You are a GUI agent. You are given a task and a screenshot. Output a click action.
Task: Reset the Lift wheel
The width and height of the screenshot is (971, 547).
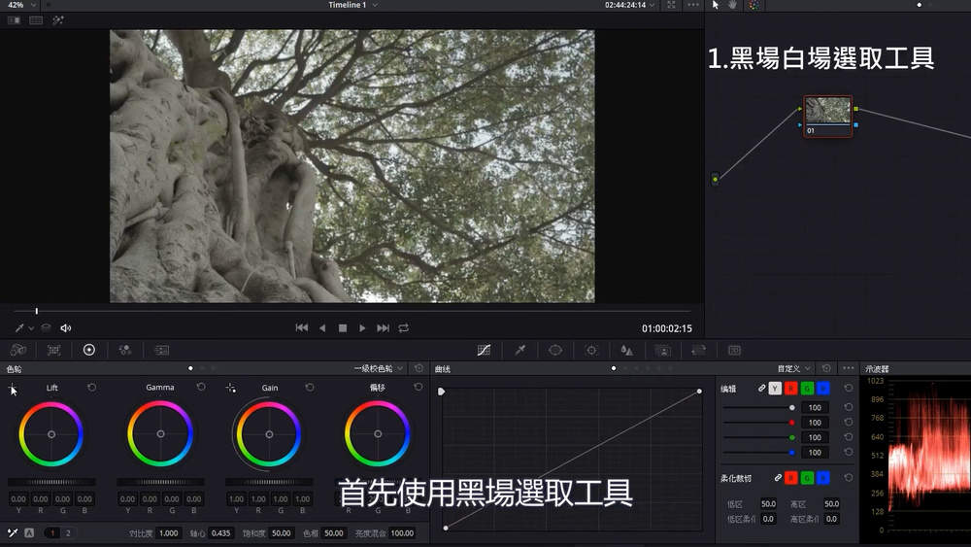click(91, 387)
